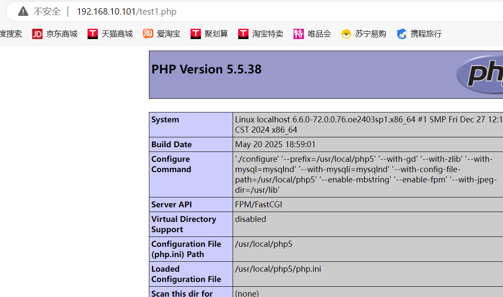Click the PHP Version 5.5.38 heading

point(206,69)
